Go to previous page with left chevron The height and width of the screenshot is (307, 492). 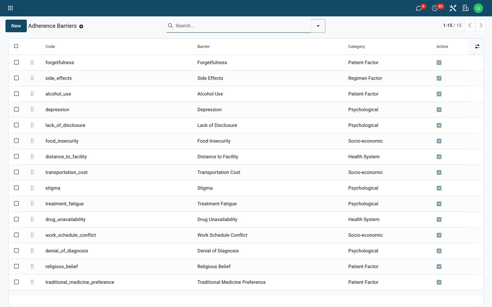pos(470,25)
